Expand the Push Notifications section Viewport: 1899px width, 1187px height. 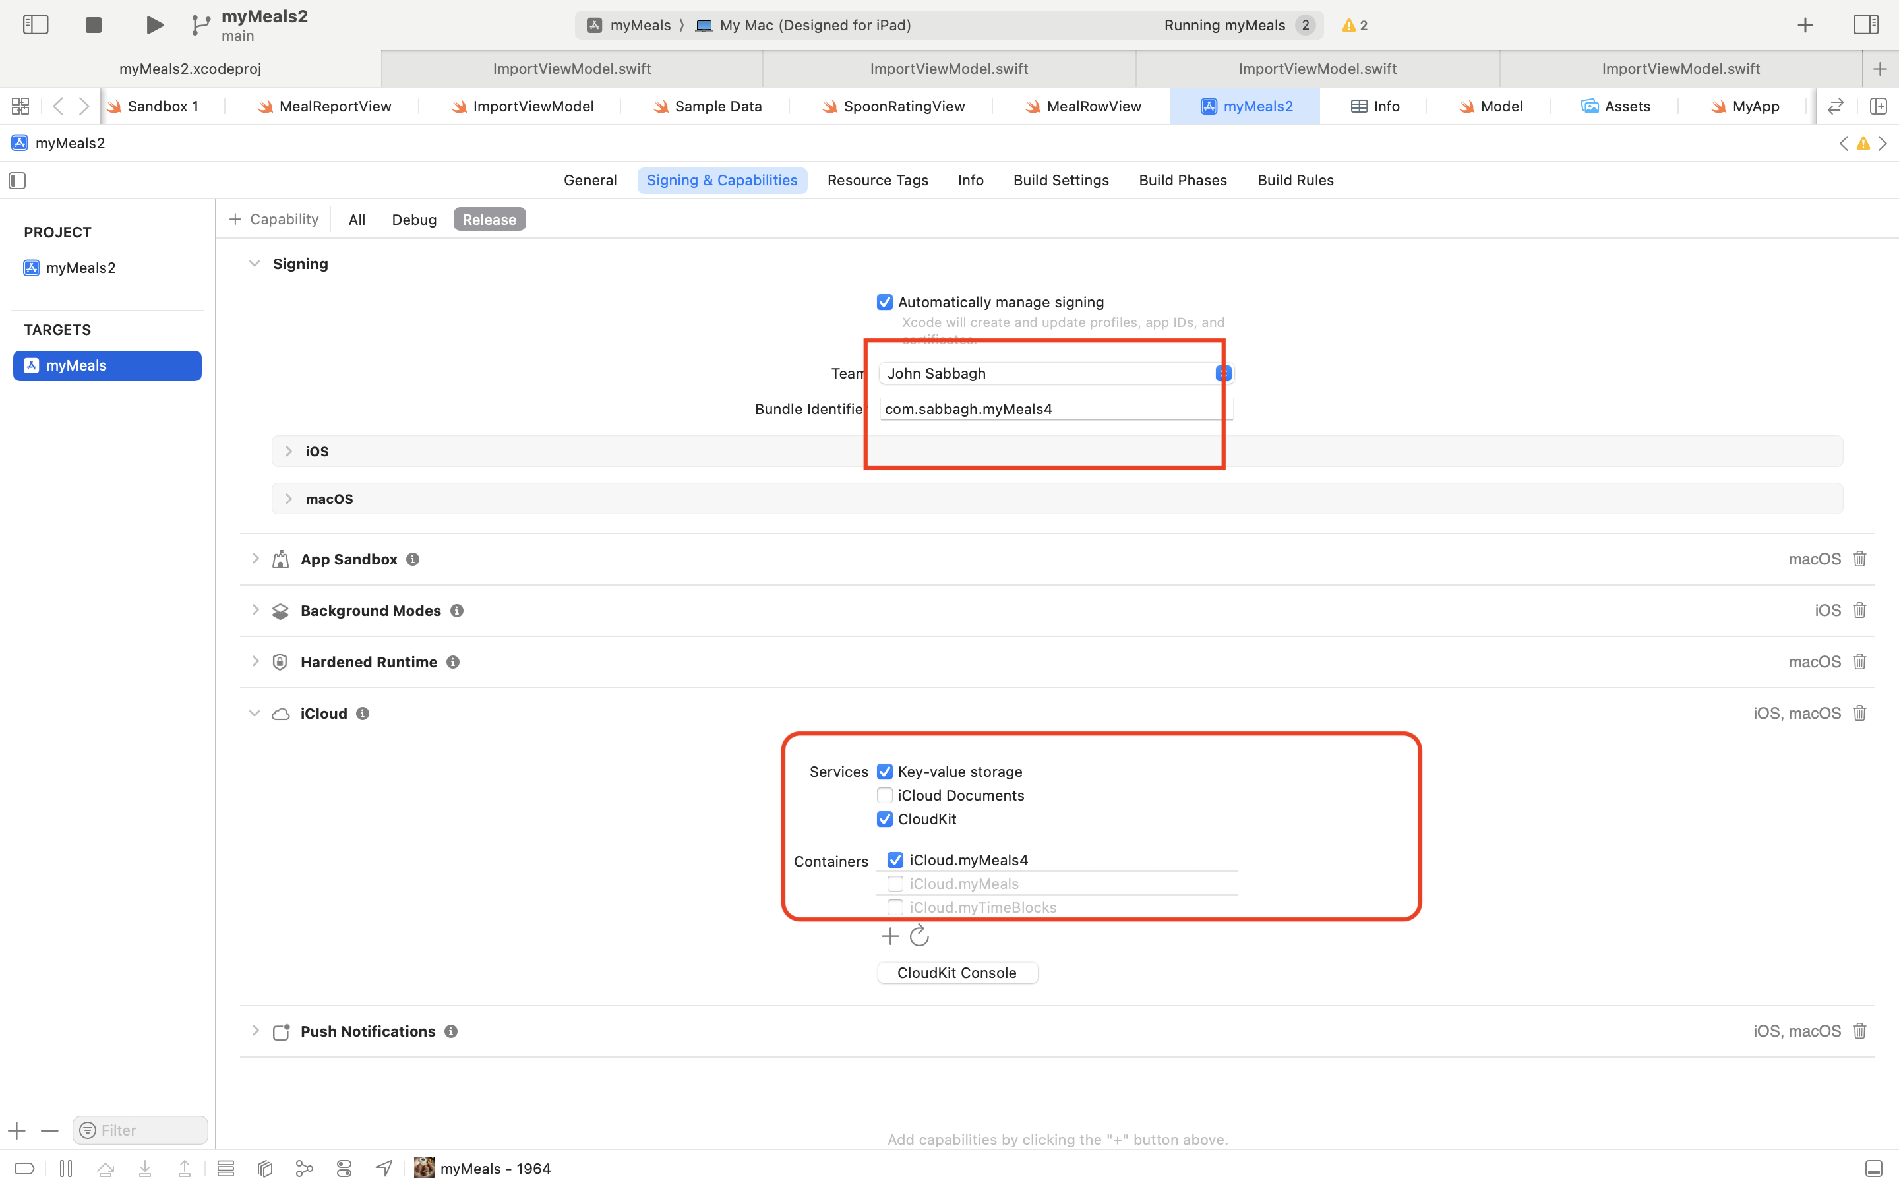pyautogui.click(x=255, y=1030)
